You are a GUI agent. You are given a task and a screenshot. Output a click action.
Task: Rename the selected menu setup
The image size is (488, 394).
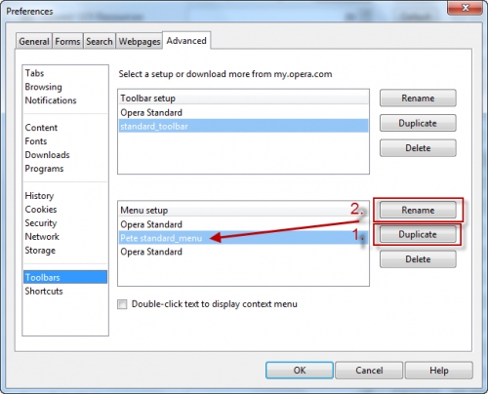point(418,210)
